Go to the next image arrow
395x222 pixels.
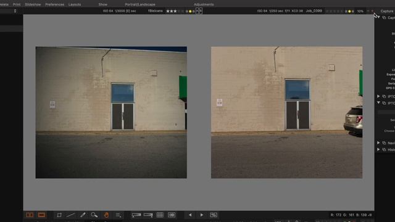(202, 215)
